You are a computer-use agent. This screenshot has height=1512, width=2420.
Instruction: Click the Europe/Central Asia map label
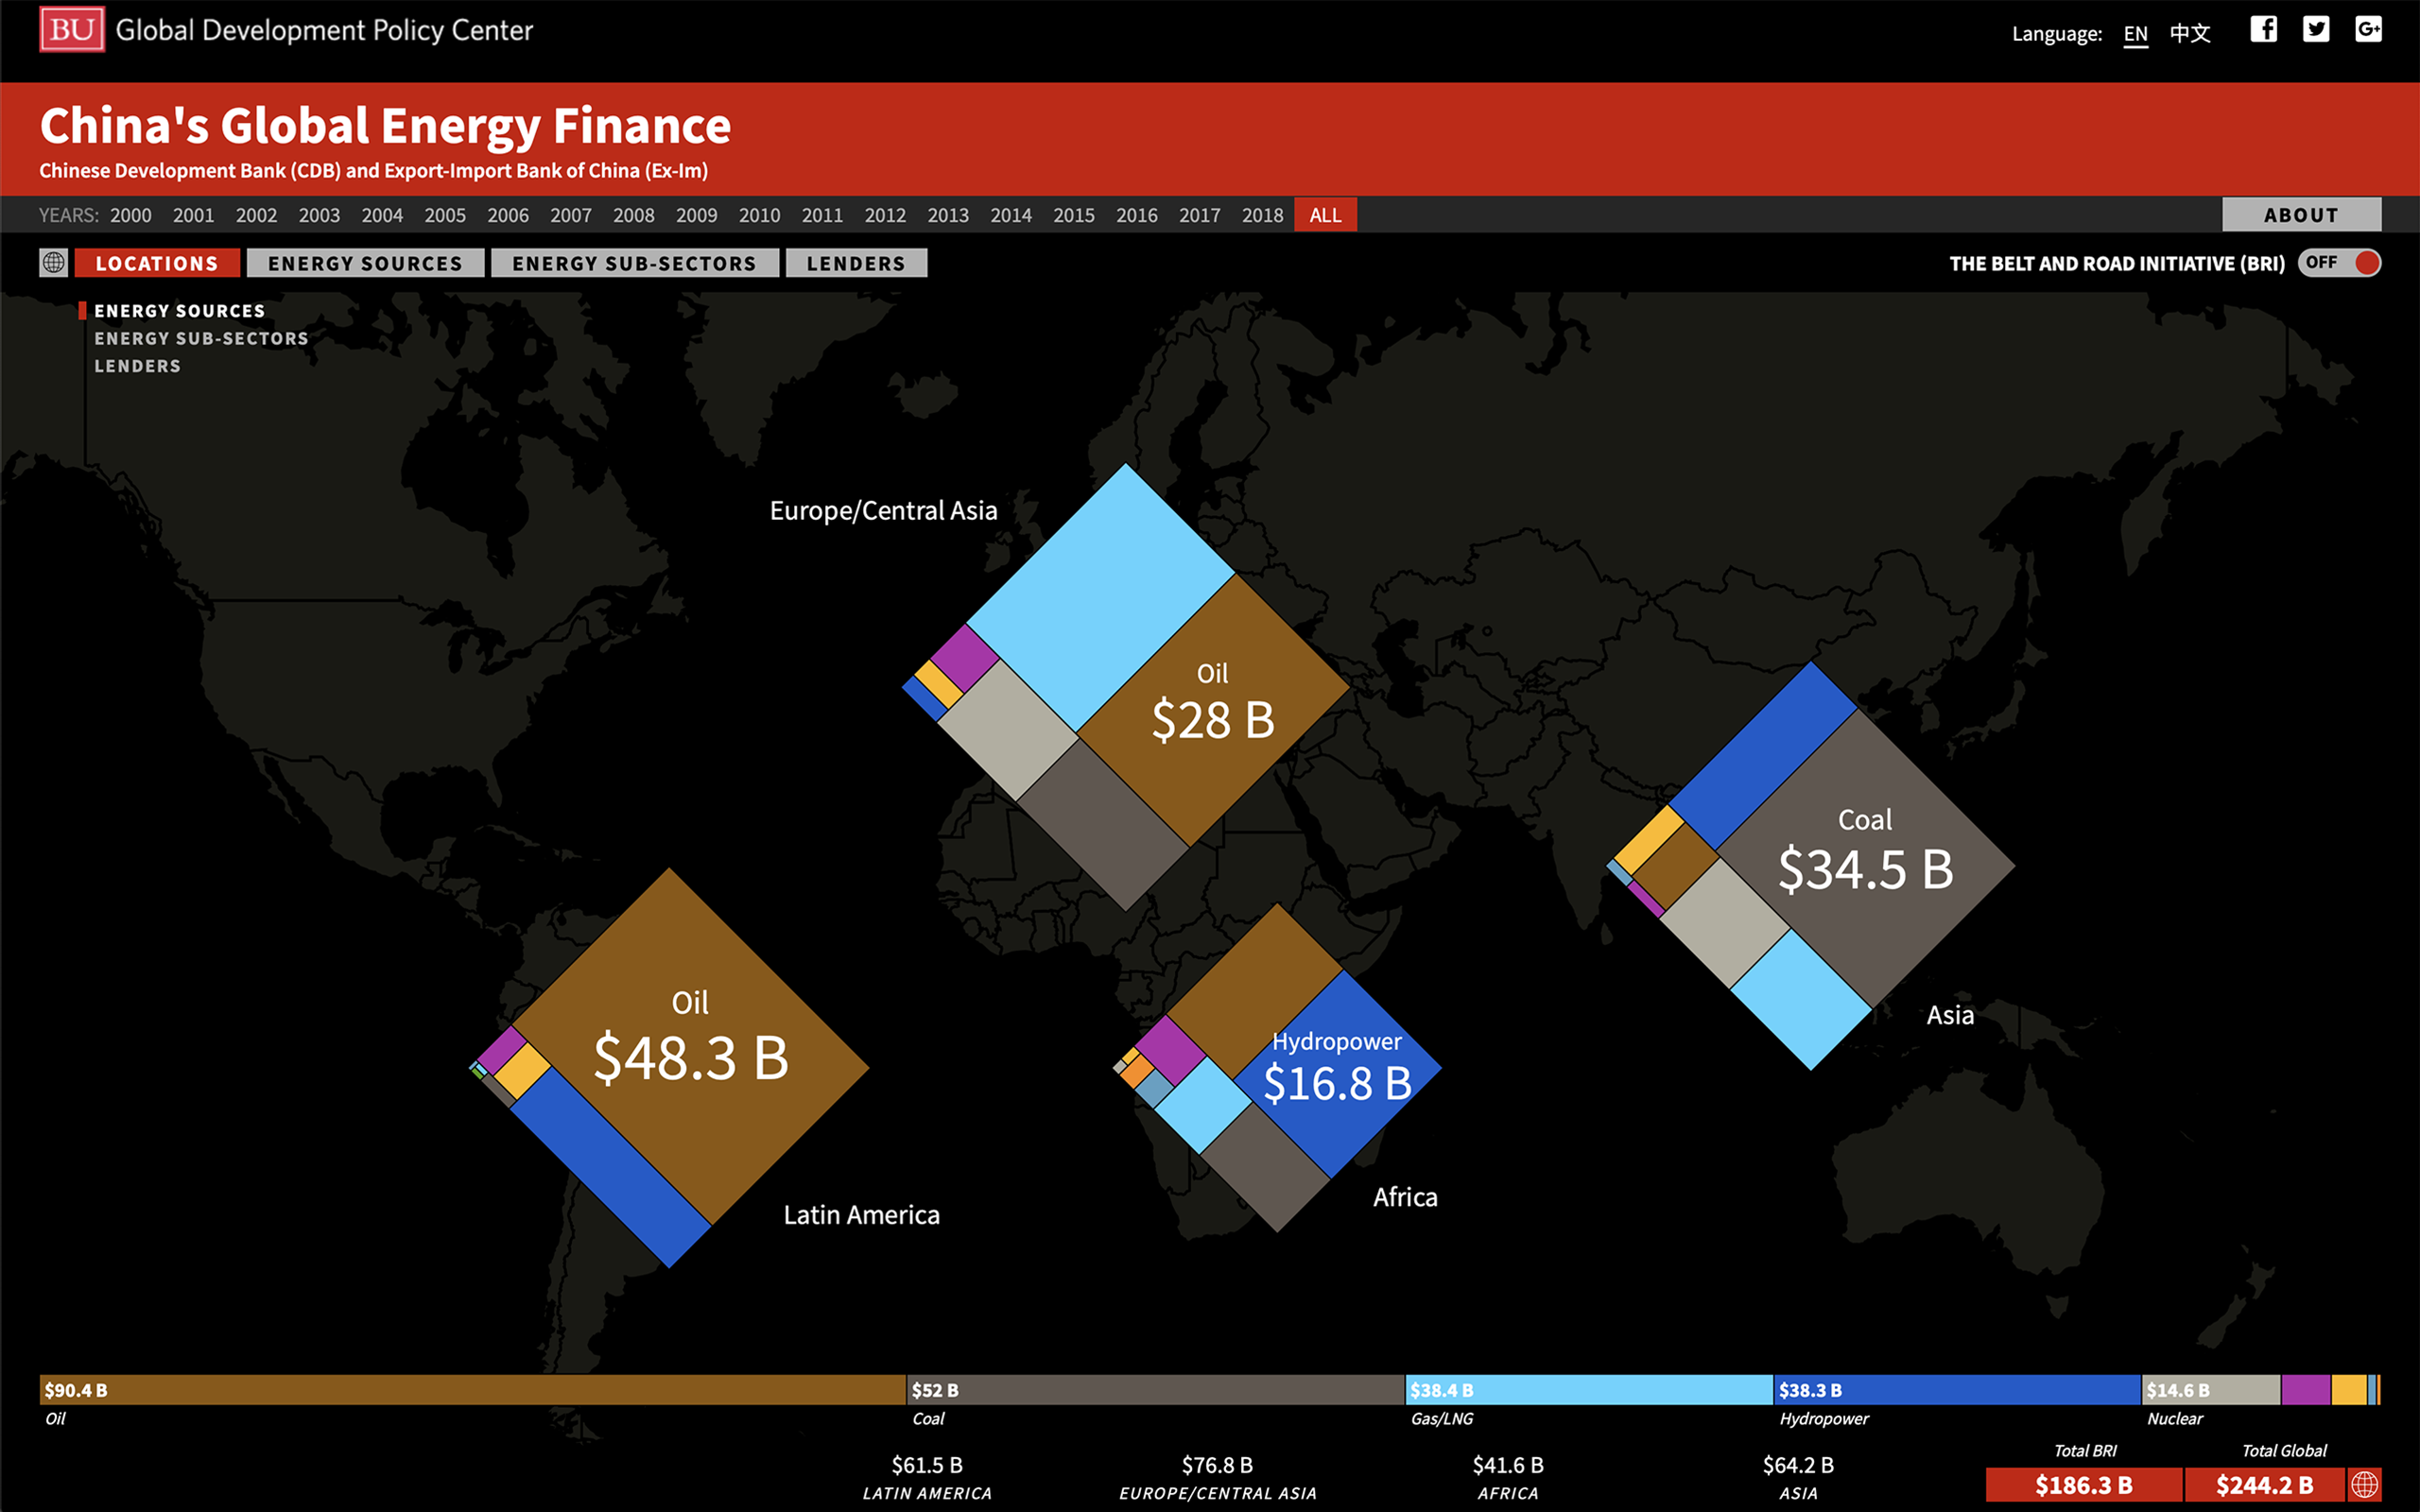point(884,511)
